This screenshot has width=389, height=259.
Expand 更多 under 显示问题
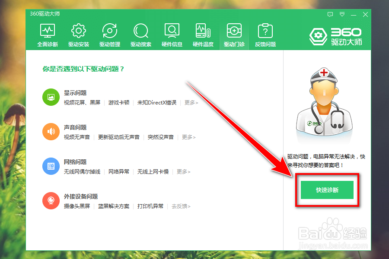[x=191, y=103]
